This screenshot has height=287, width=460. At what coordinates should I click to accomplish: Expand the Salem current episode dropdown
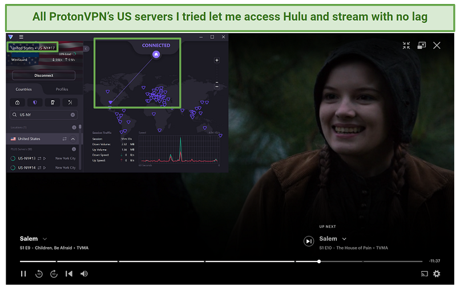45,239
